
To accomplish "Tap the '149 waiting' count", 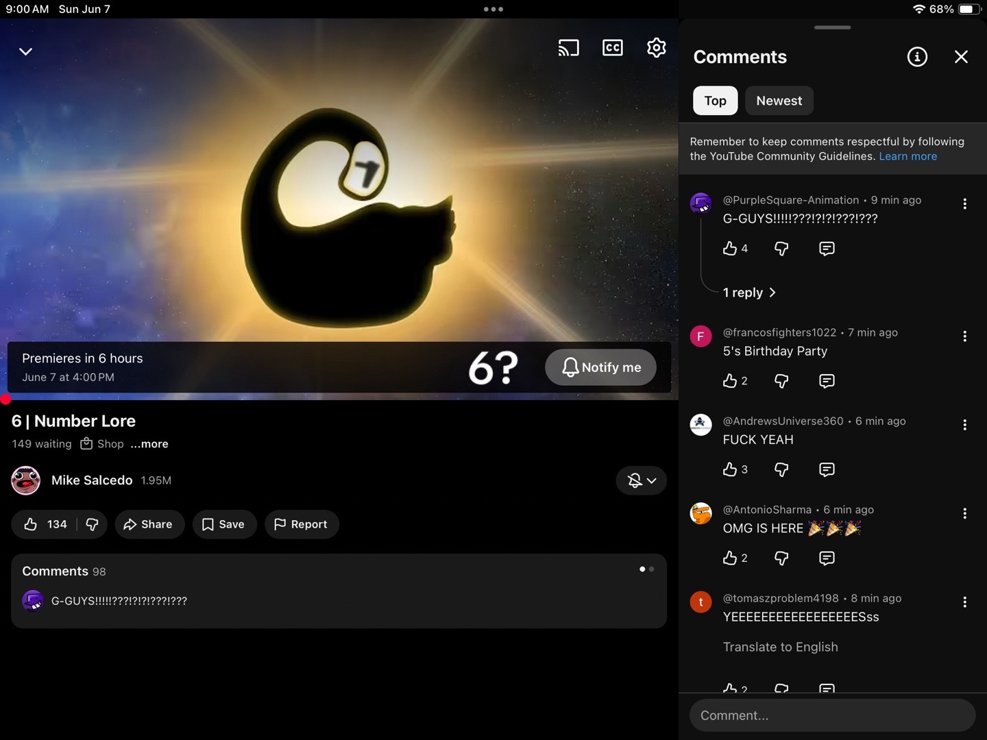I will 42,444.
